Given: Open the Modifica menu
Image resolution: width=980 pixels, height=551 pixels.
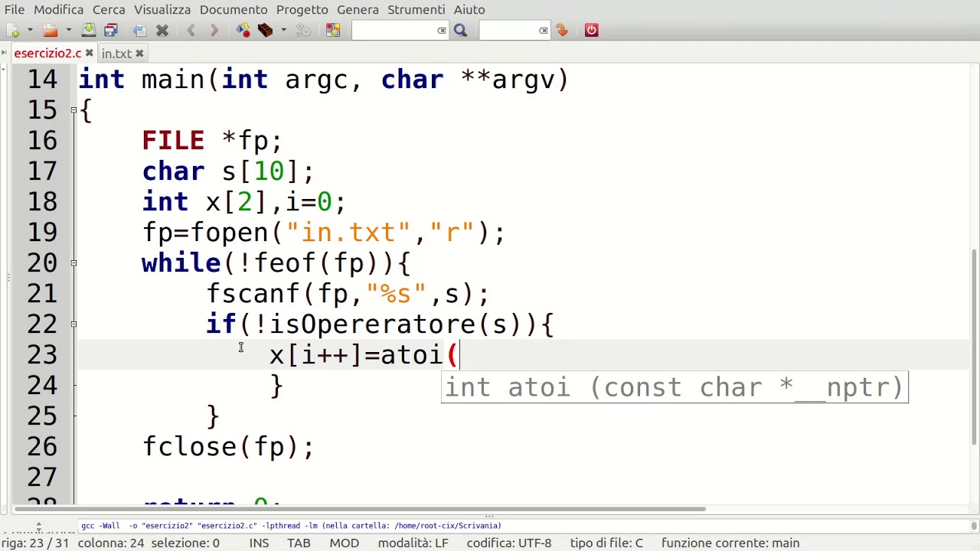Looking at the screenshot, I should tap(58, 9).
